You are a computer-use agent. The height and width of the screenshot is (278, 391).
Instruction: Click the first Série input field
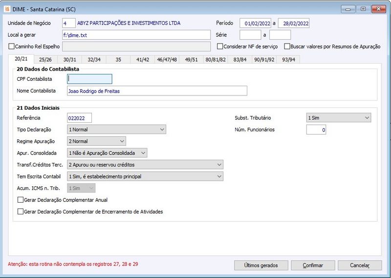coord(250,35)
